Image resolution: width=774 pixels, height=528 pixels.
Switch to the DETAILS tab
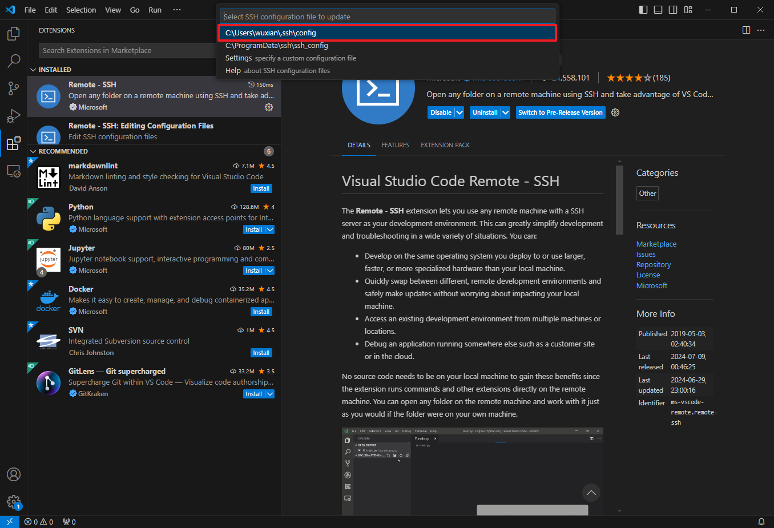click(359, 145)
